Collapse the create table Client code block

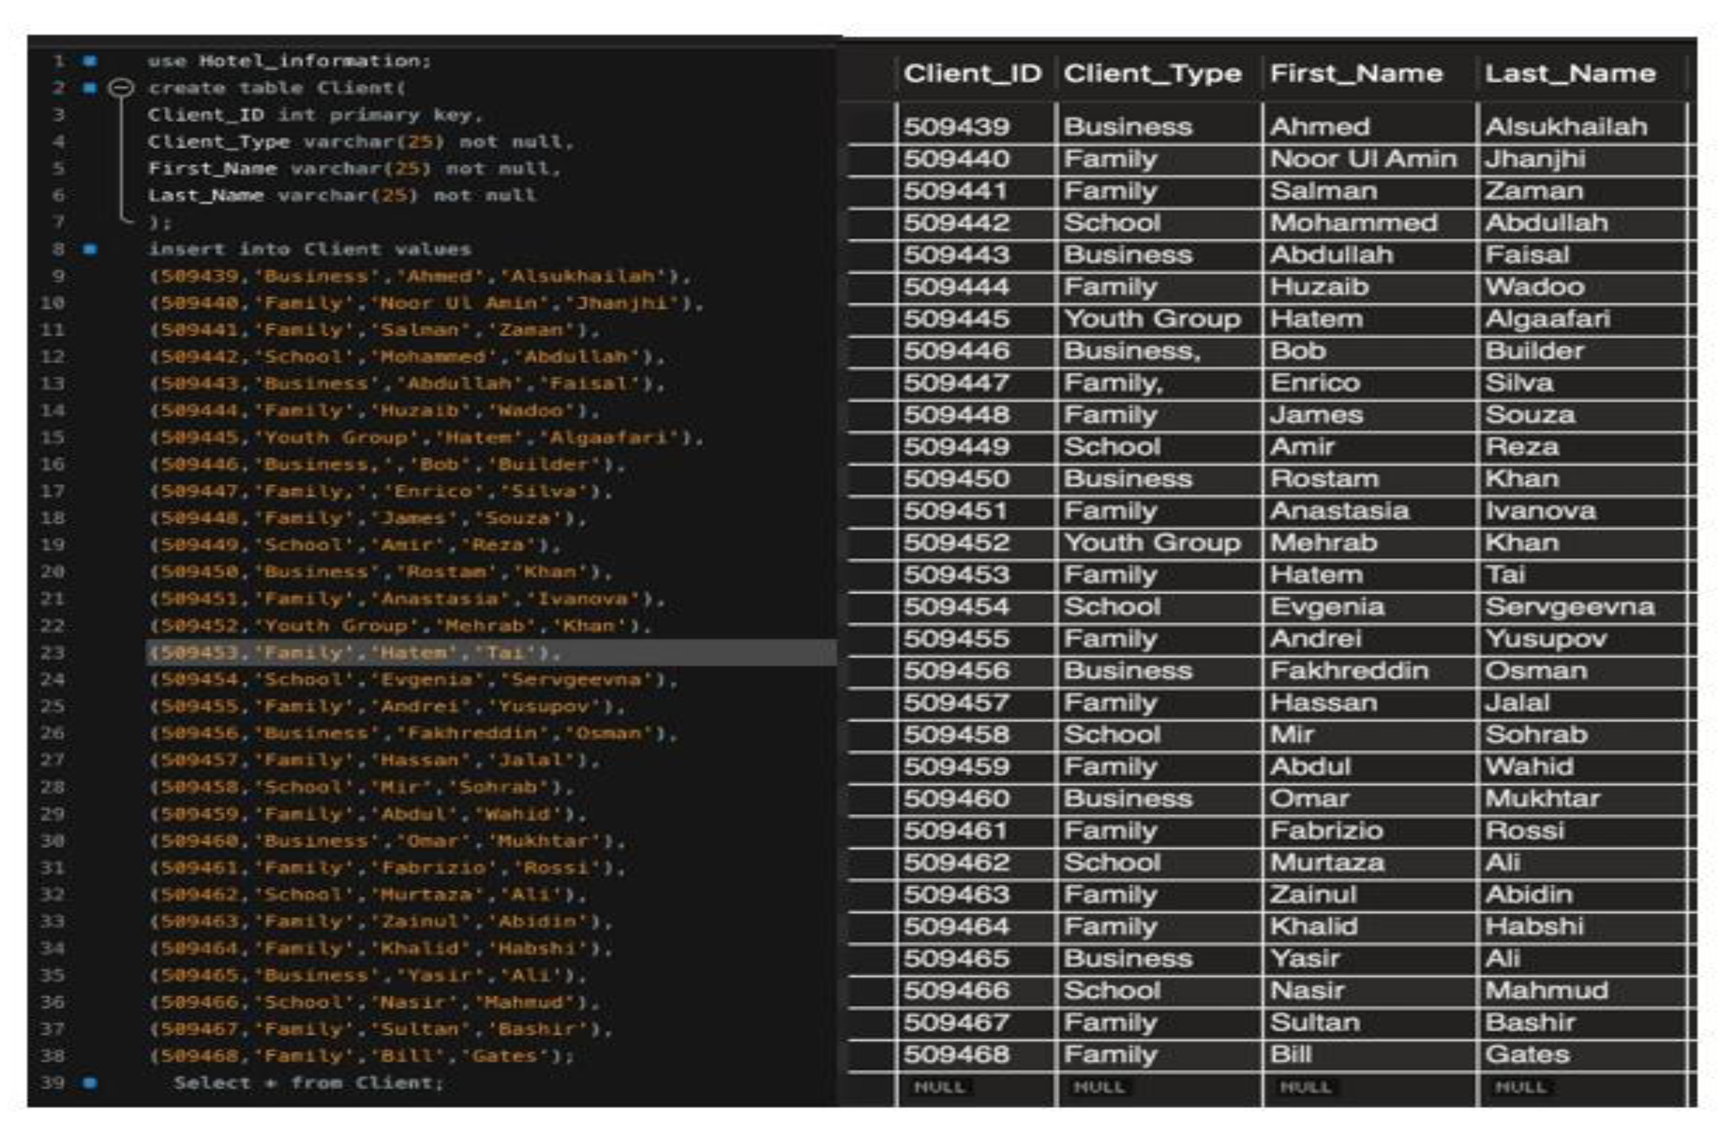(x=122, y=87)
